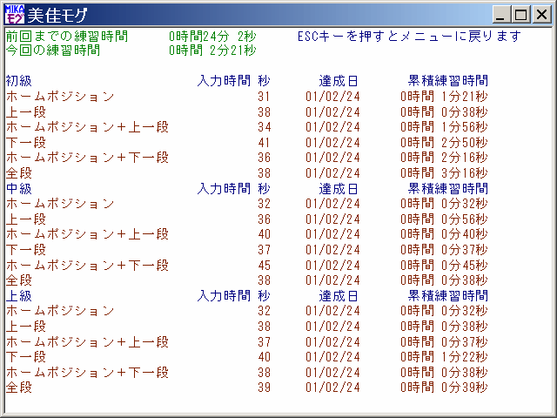Click 達成日 column header in 中級 section
Screen dimensions: 557x418
(x=339, y=188)
